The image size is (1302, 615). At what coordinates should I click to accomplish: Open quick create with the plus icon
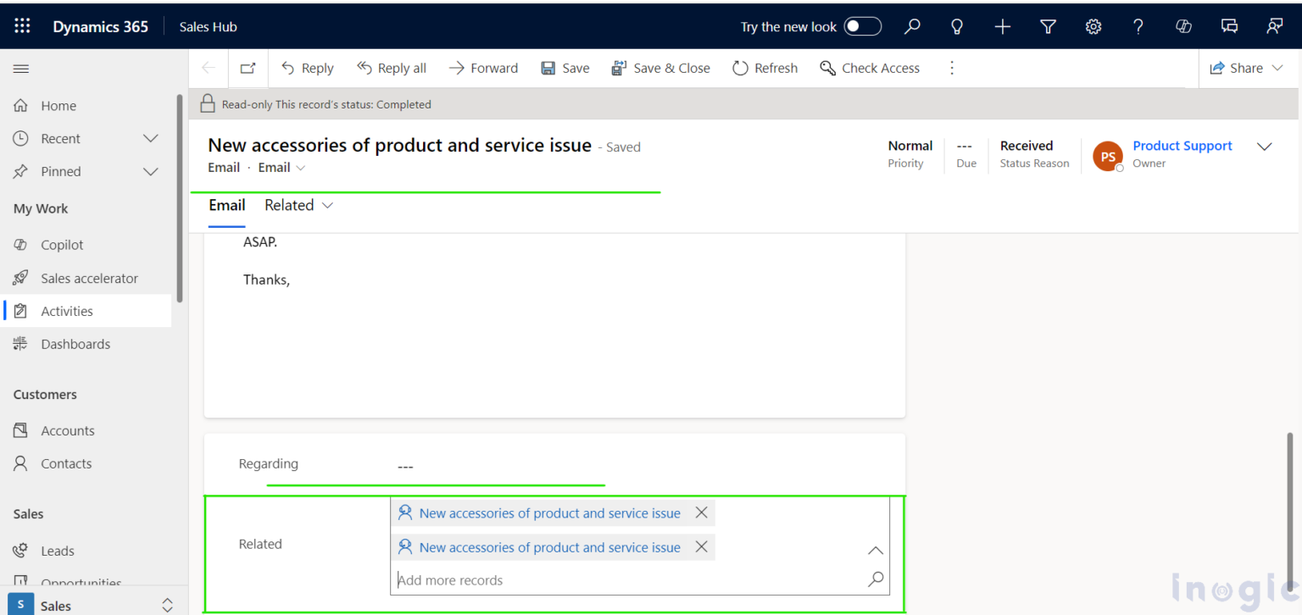pyautogui.click(x=1002, y=26)
